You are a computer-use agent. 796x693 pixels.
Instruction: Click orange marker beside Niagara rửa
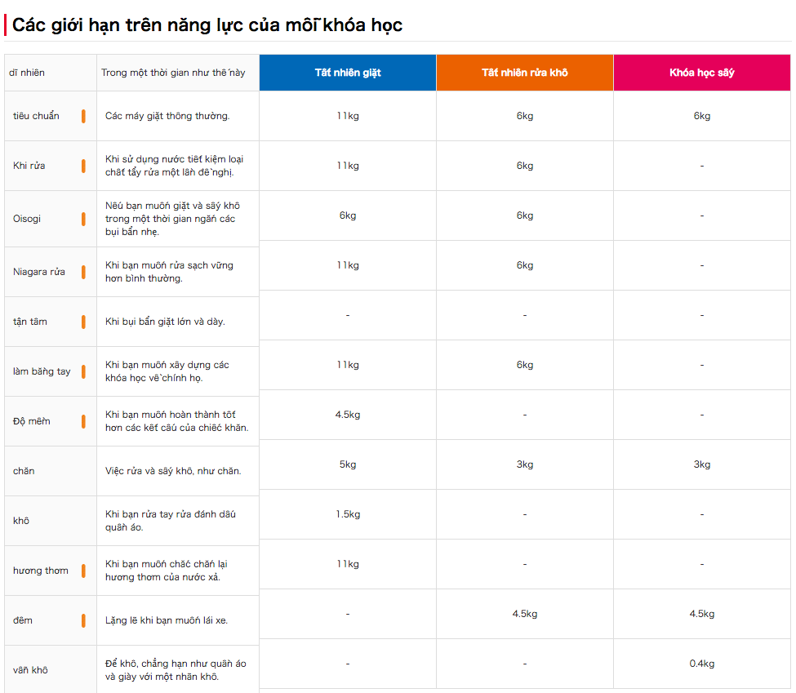pos(83,272)
